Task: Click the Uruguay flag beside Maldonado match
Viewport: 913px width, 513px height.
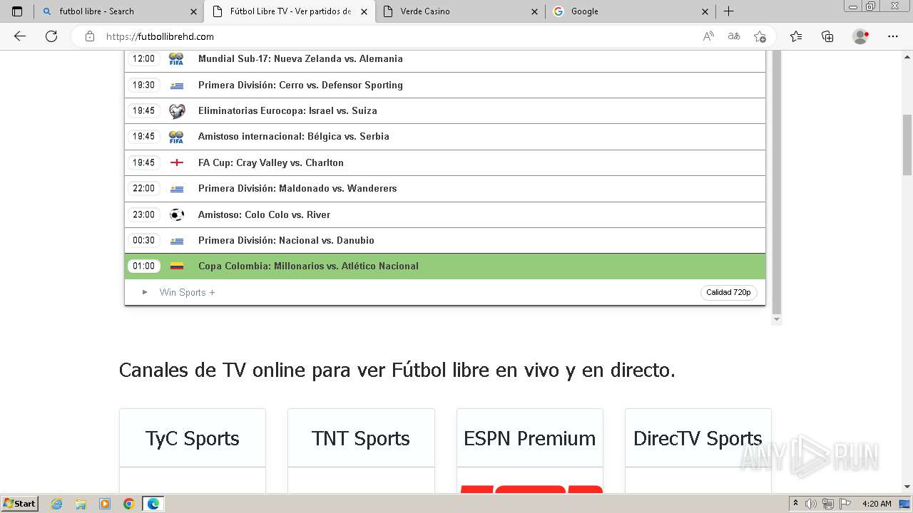Action: tap(177, 189)
